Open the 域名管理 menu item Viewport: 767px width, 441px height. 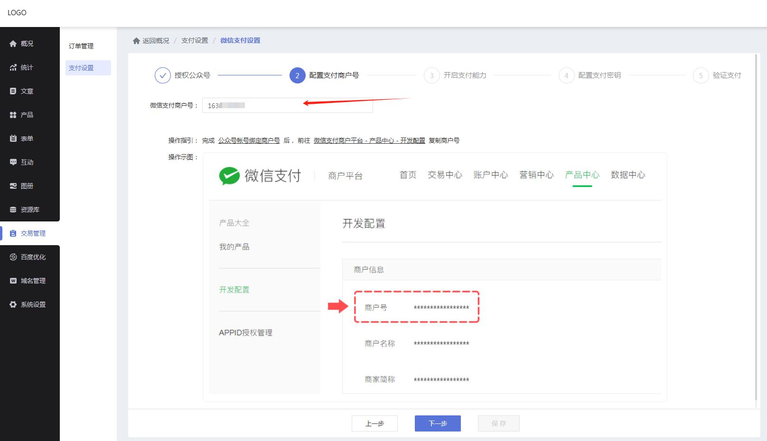(x=33, y=281)
